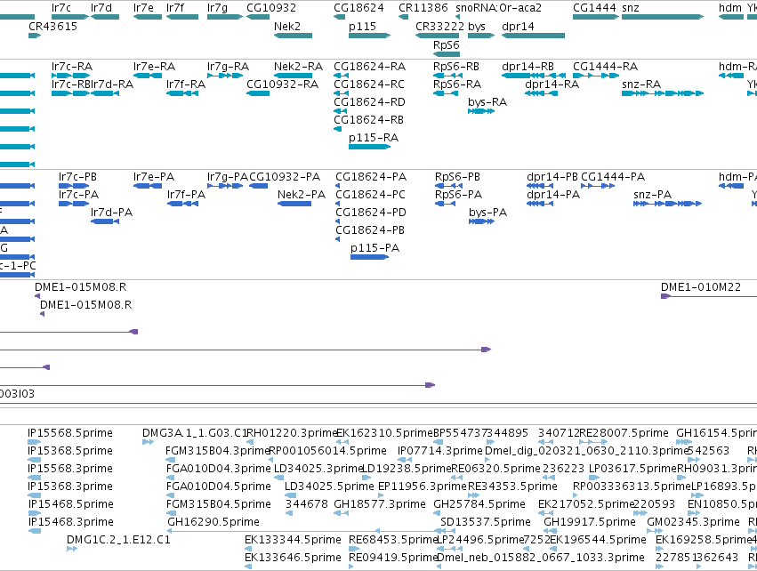Click the Ir7f-RA transcript label
The image size is (757, 571).
point(185,84)
